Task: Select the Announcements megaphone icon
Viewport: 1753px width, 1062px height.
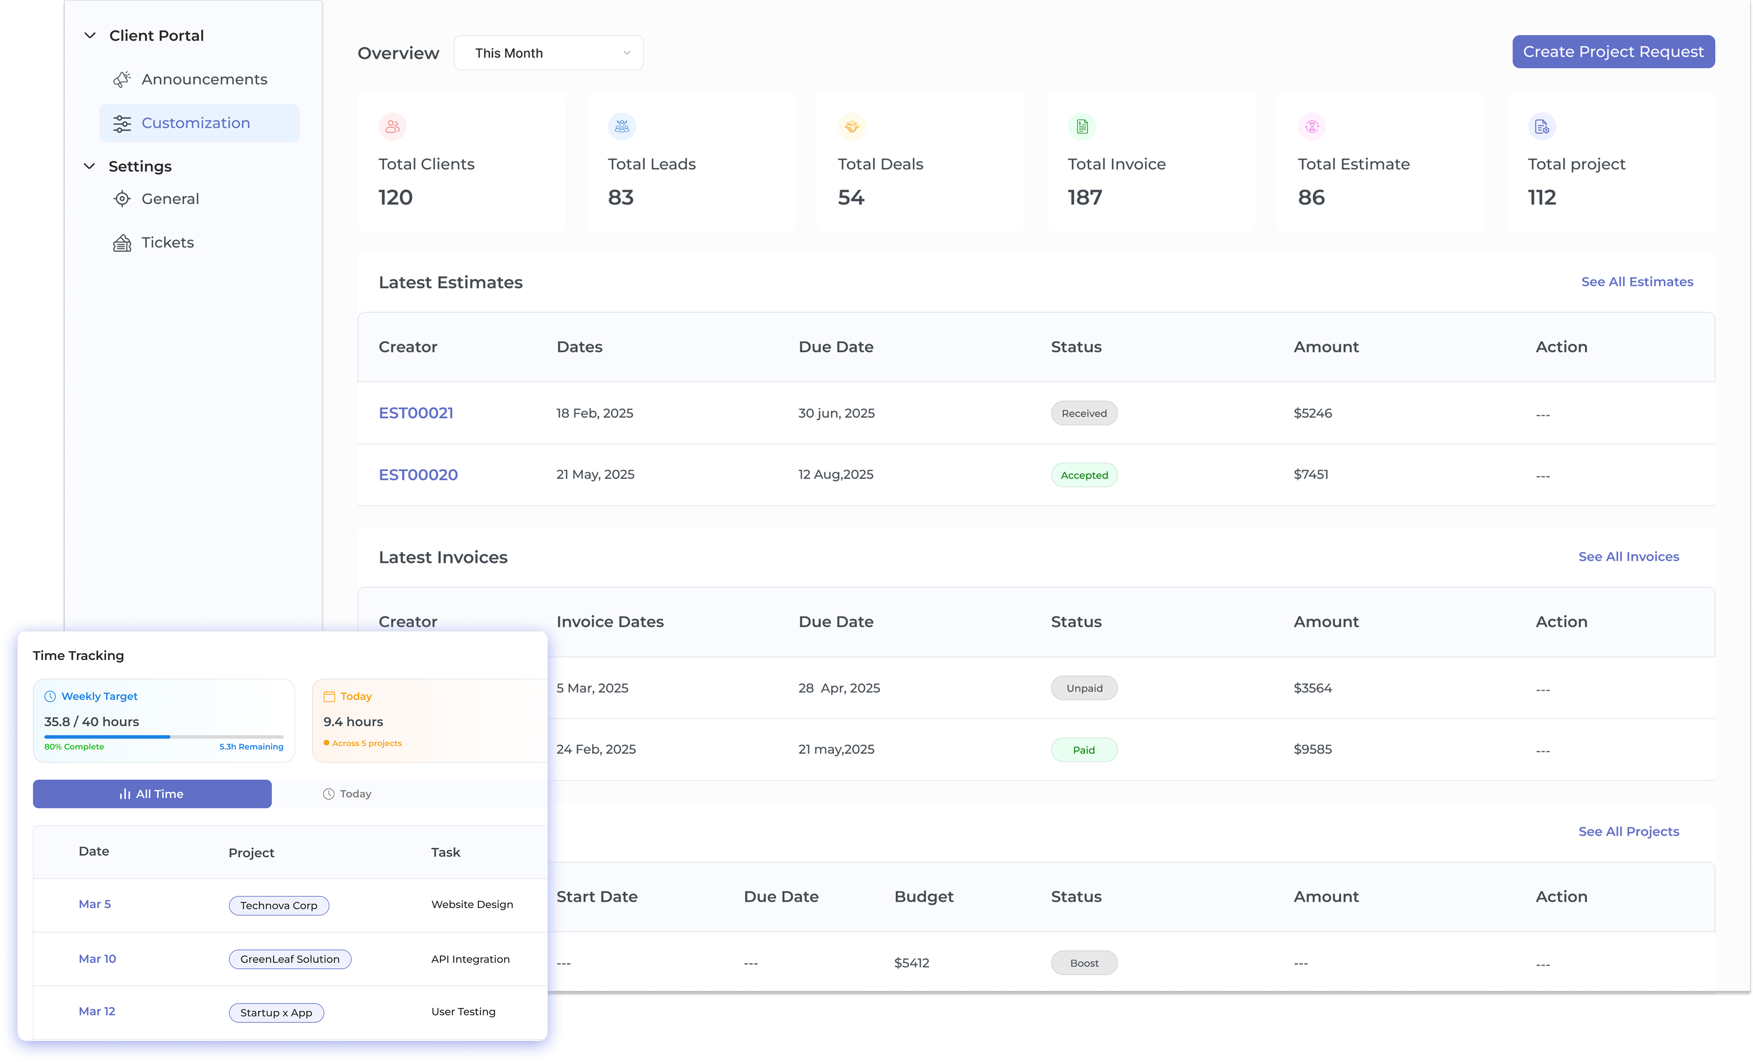Action: 122,79
